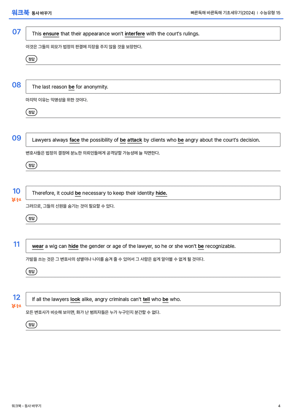The image size is (292, 414).
Task: Click the answer line beneath question 12
Action: (x=153, y=330)
